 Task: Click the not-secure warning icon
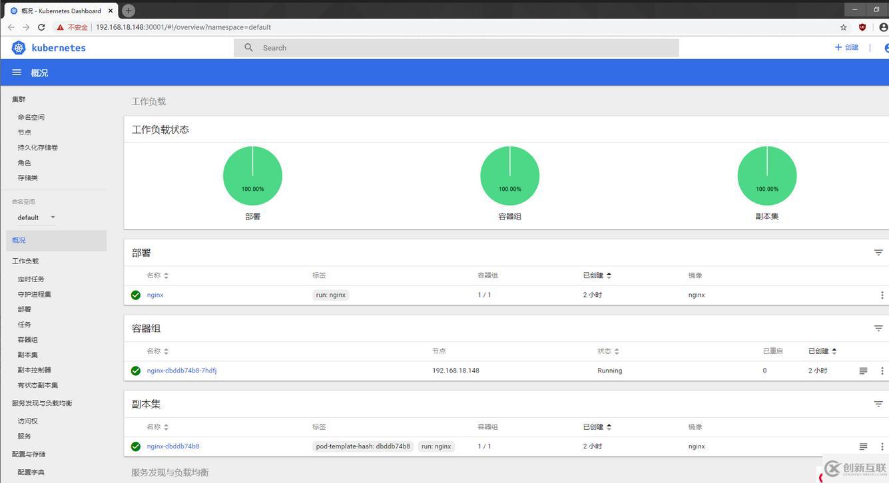click(x=60, y=27)
